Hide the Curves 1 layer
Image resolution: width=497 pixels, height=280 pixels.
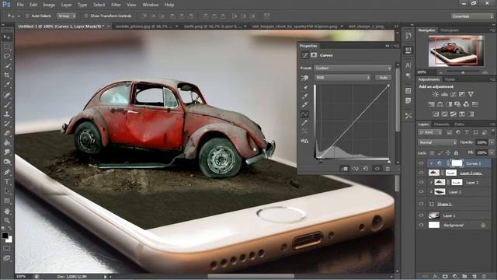421,163
